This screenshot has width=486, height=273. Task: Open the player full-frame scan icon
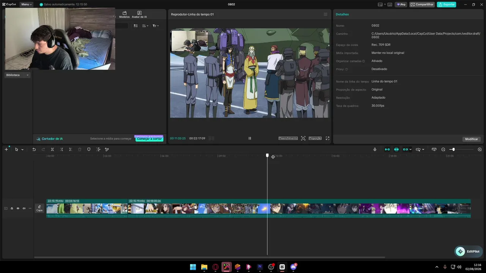[x=303, y=138]
